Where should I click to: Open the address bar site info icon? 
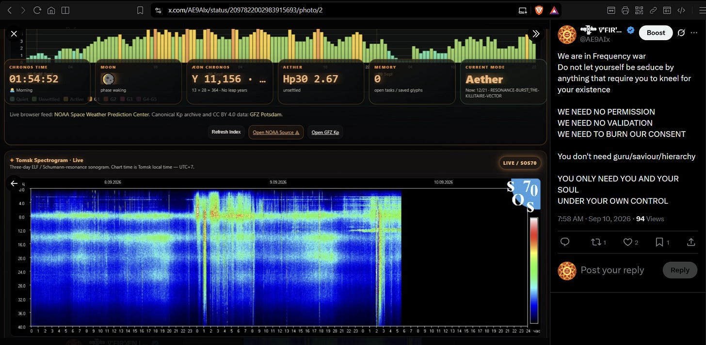[x=158, y=10]
